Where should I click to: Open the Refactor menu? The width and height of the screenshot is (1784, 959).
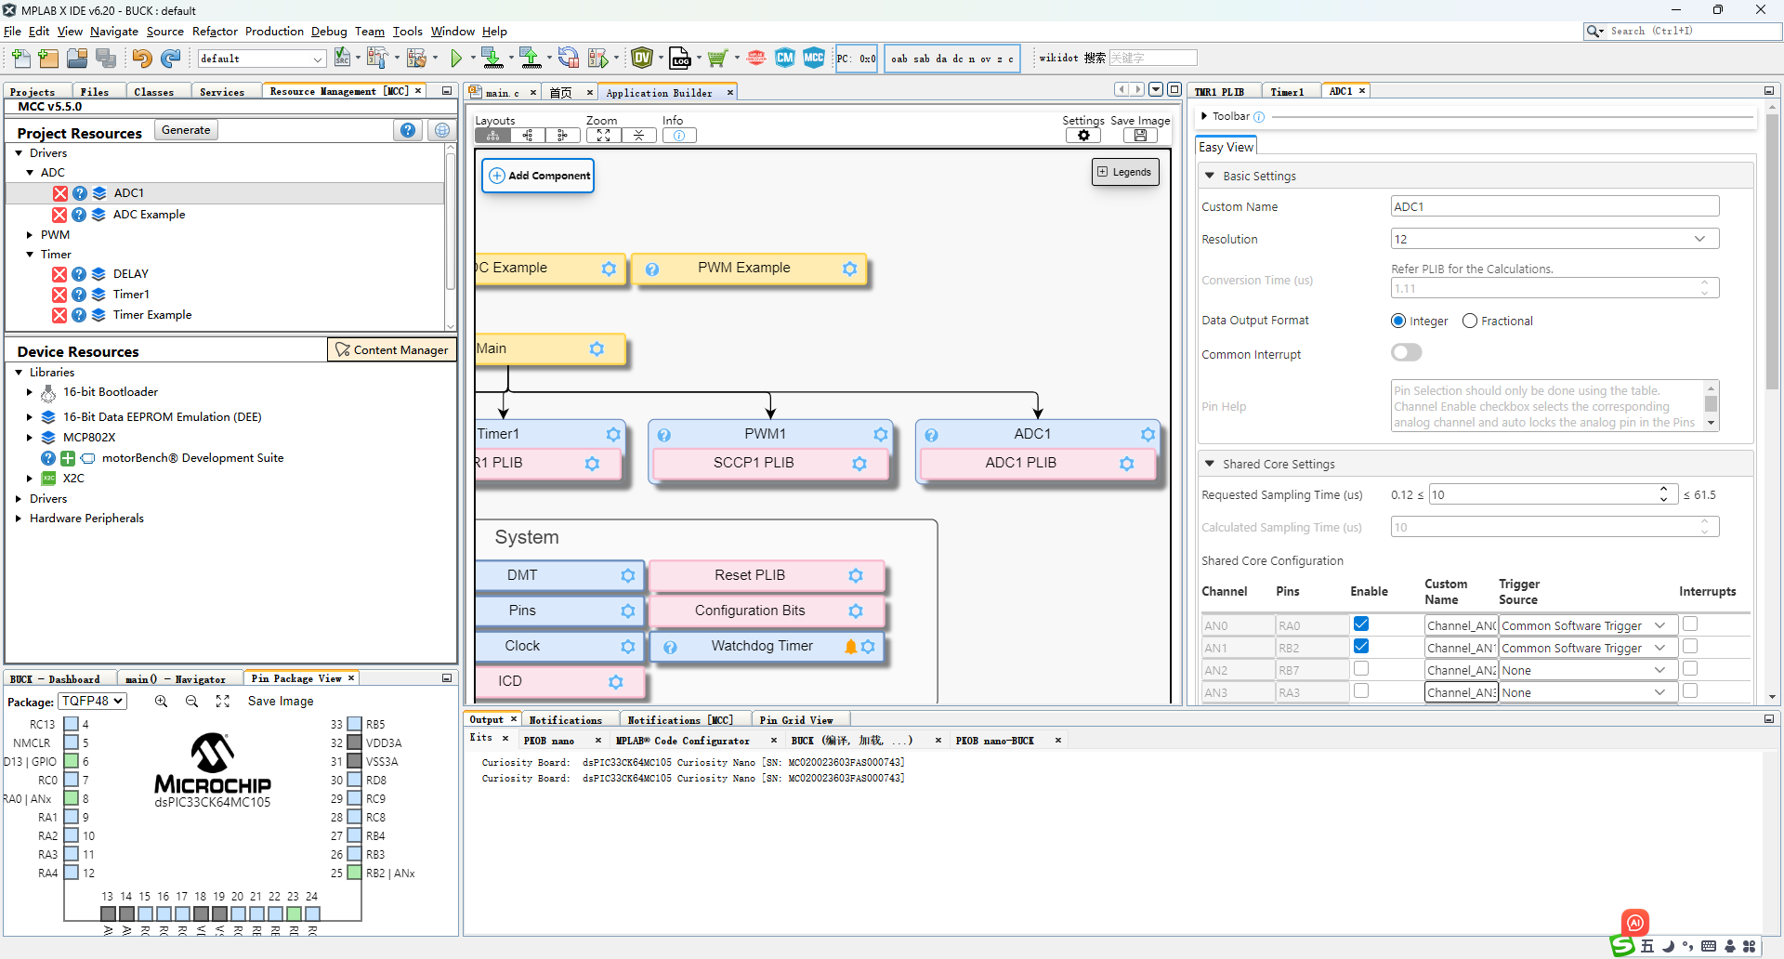pyautogui.click(x=215, y=32)
